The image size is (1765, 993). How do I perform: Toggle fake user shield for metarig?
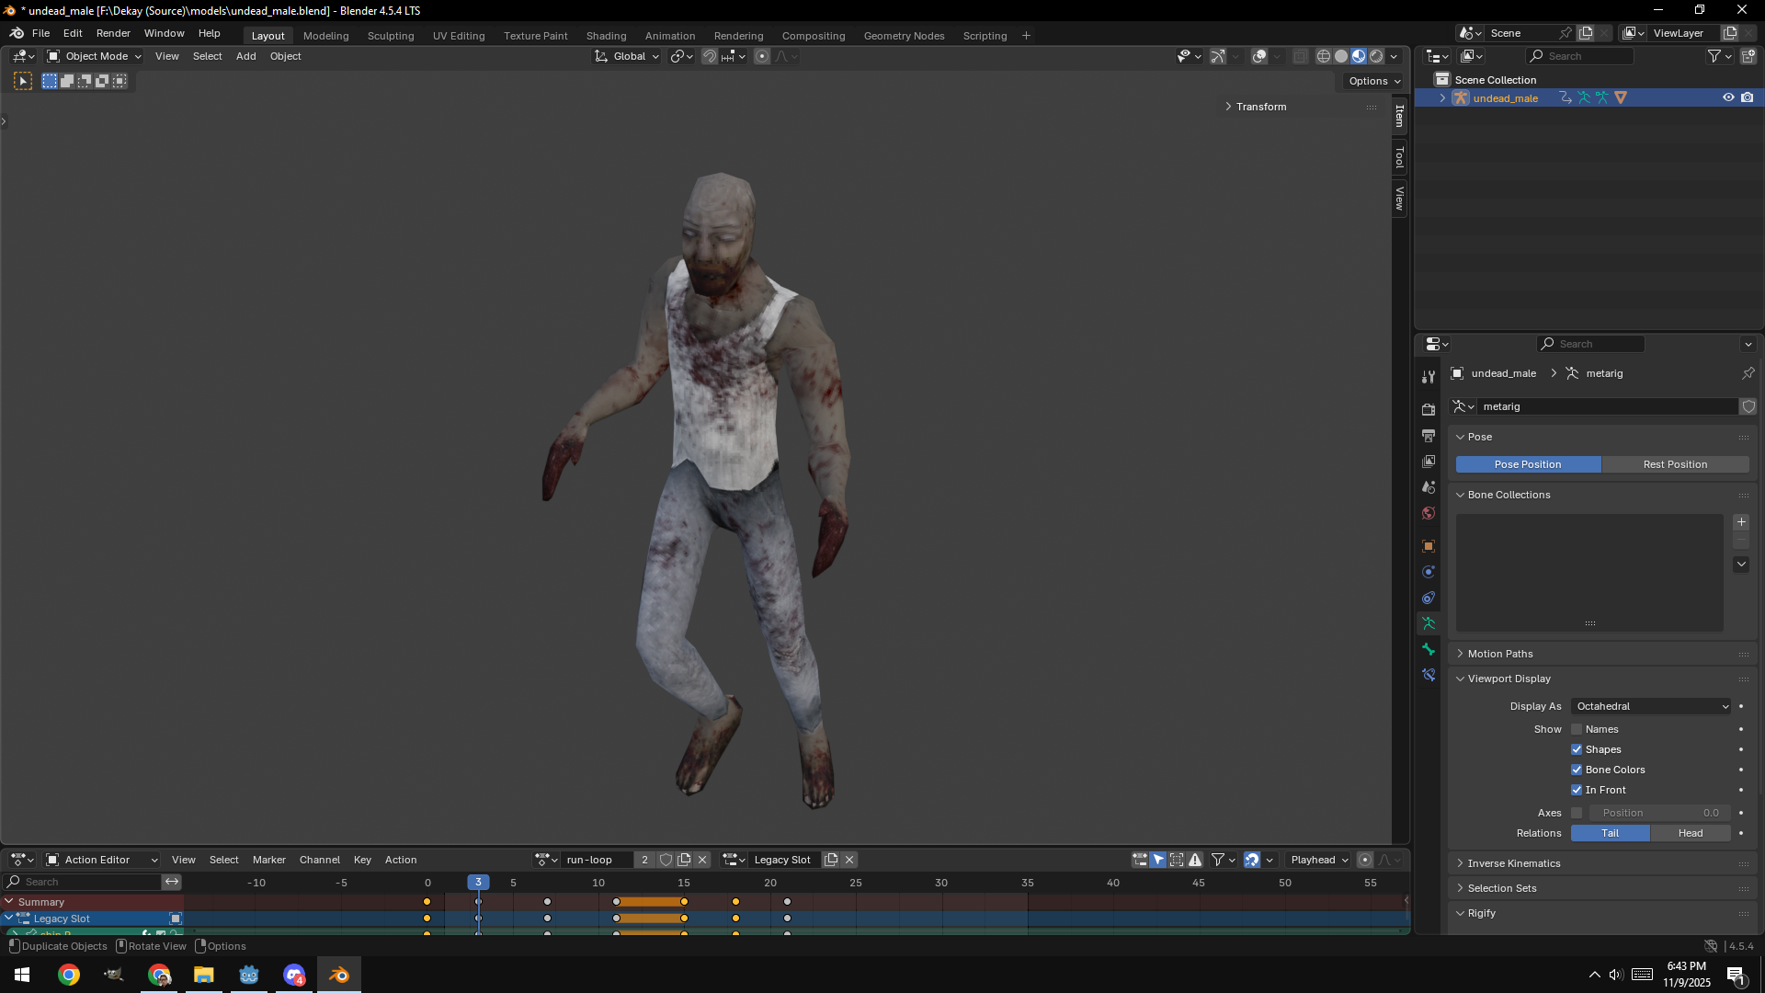pyautogui.click(x=1748, y=406)
